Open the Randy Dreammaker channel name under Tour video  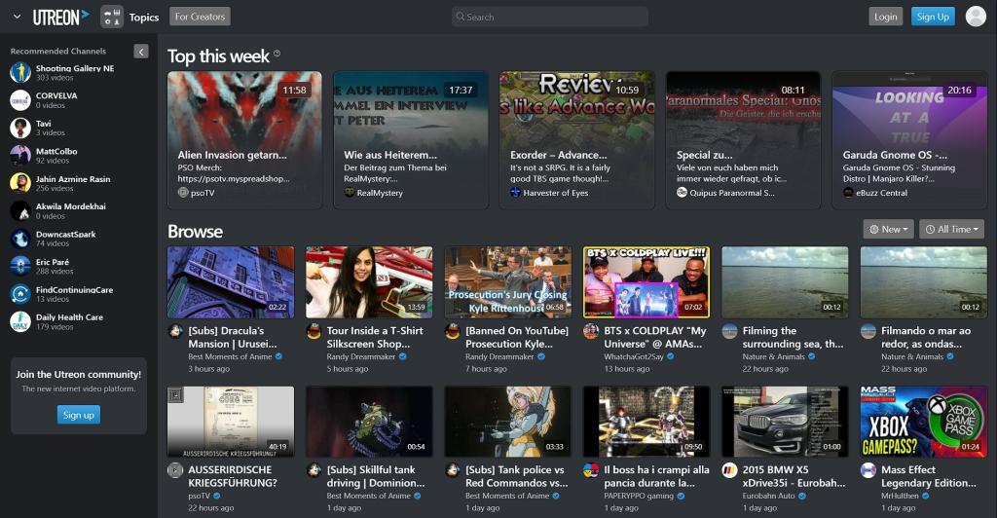[361, 356]
